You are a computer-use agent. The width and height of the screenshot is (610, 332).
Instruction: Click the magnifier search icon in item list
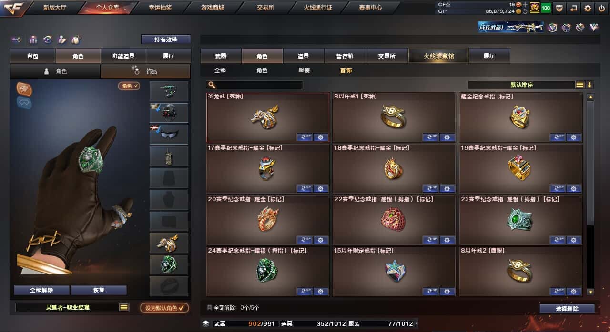[x=212, y=85]
